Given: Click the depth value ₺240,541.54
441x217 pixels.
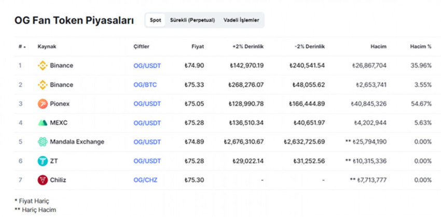Looking at the screenshot, I should [x=307, y=66].
